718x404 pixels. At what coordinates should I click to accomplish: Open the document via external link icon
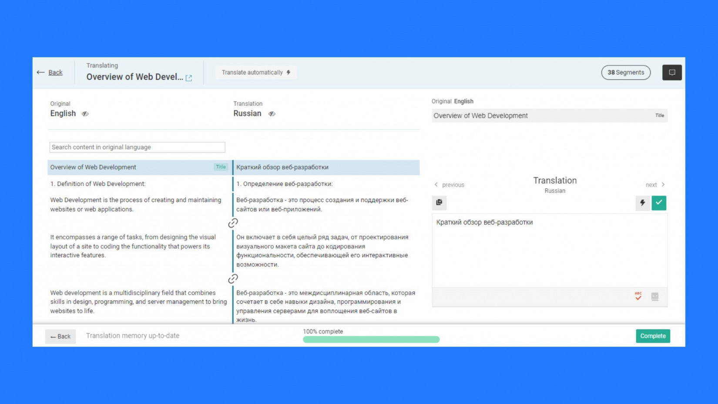pos(189,78)
